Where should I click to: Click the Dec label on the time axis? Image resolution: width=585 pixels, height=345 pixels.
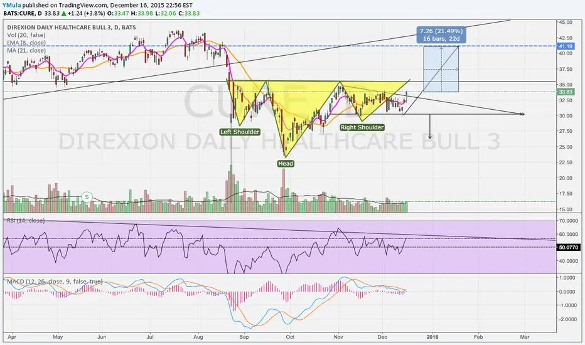coord(382,337)
